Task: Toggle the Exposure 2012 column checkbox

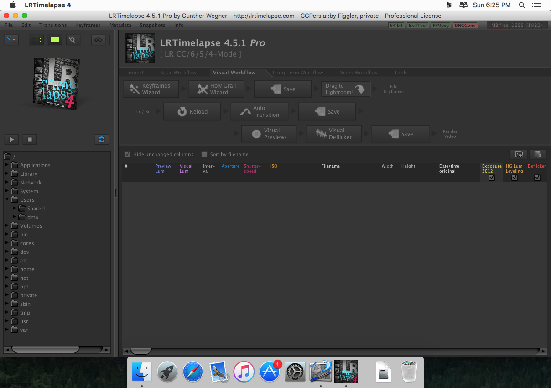Action: [492, 178]
